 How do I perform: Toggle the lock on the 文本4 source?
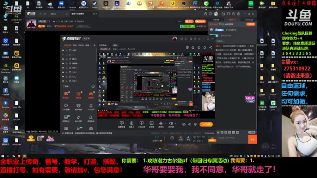pyautogui.click(x=67, y=68)
